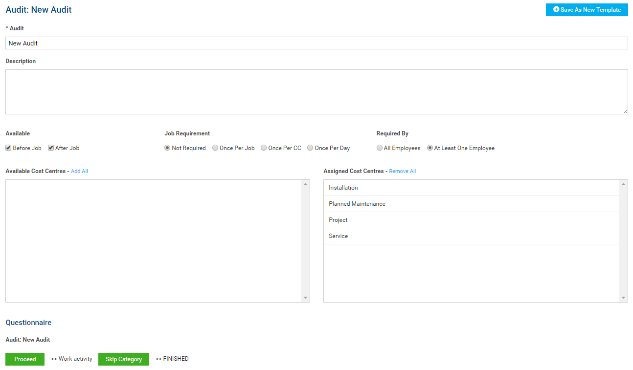Viewport: 633px width, 370px height.
Task: Choose Once Per Day job requirement
Action: point(310,148)
